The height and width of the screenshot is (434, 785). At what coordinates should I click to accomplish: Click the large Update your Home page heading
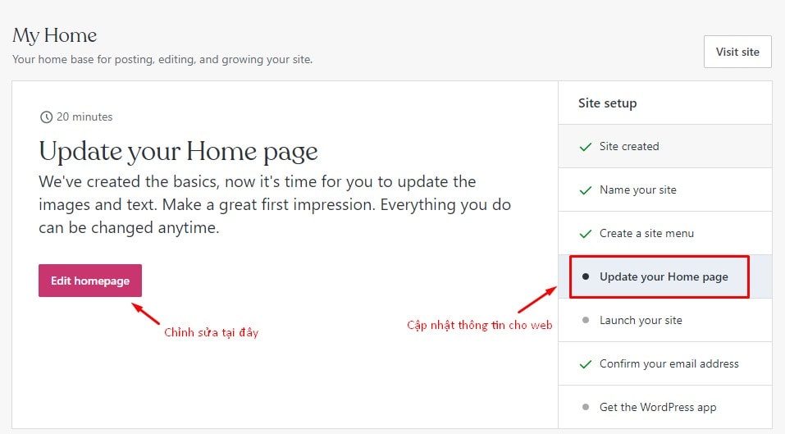coord(178,152)
